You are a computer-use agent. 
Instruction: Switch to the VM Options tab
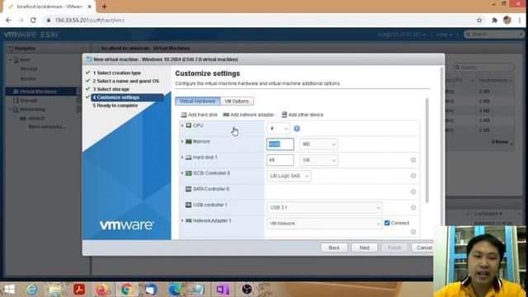tap(237, 101)
